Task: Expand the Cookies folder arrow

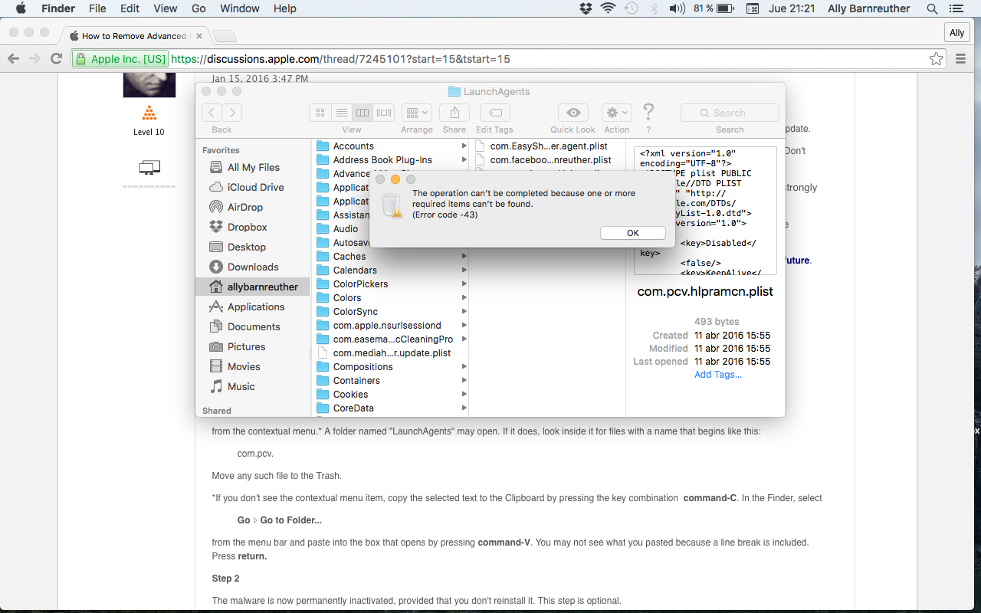Action: pos(464,395)
